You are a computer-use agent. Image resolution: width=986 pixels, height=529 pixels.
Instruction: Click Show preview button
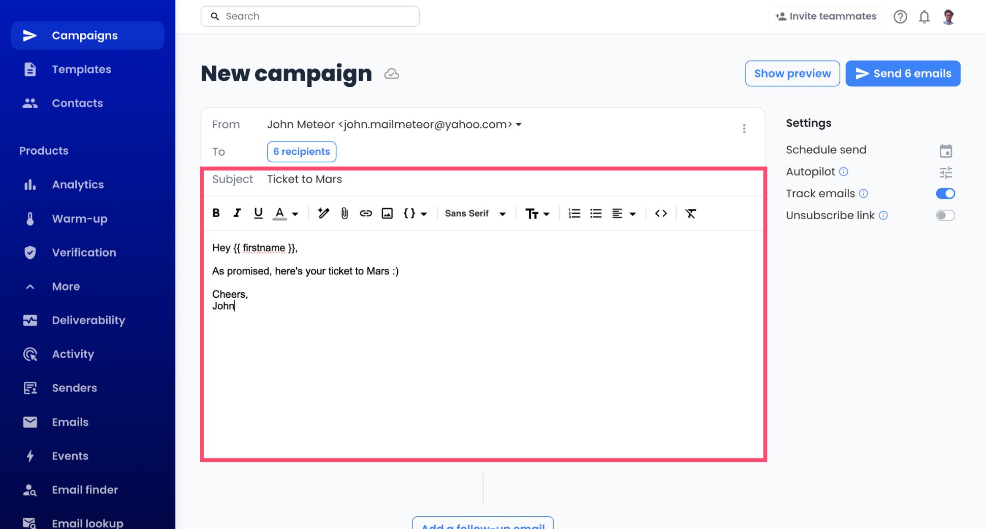tap(792, 74)
